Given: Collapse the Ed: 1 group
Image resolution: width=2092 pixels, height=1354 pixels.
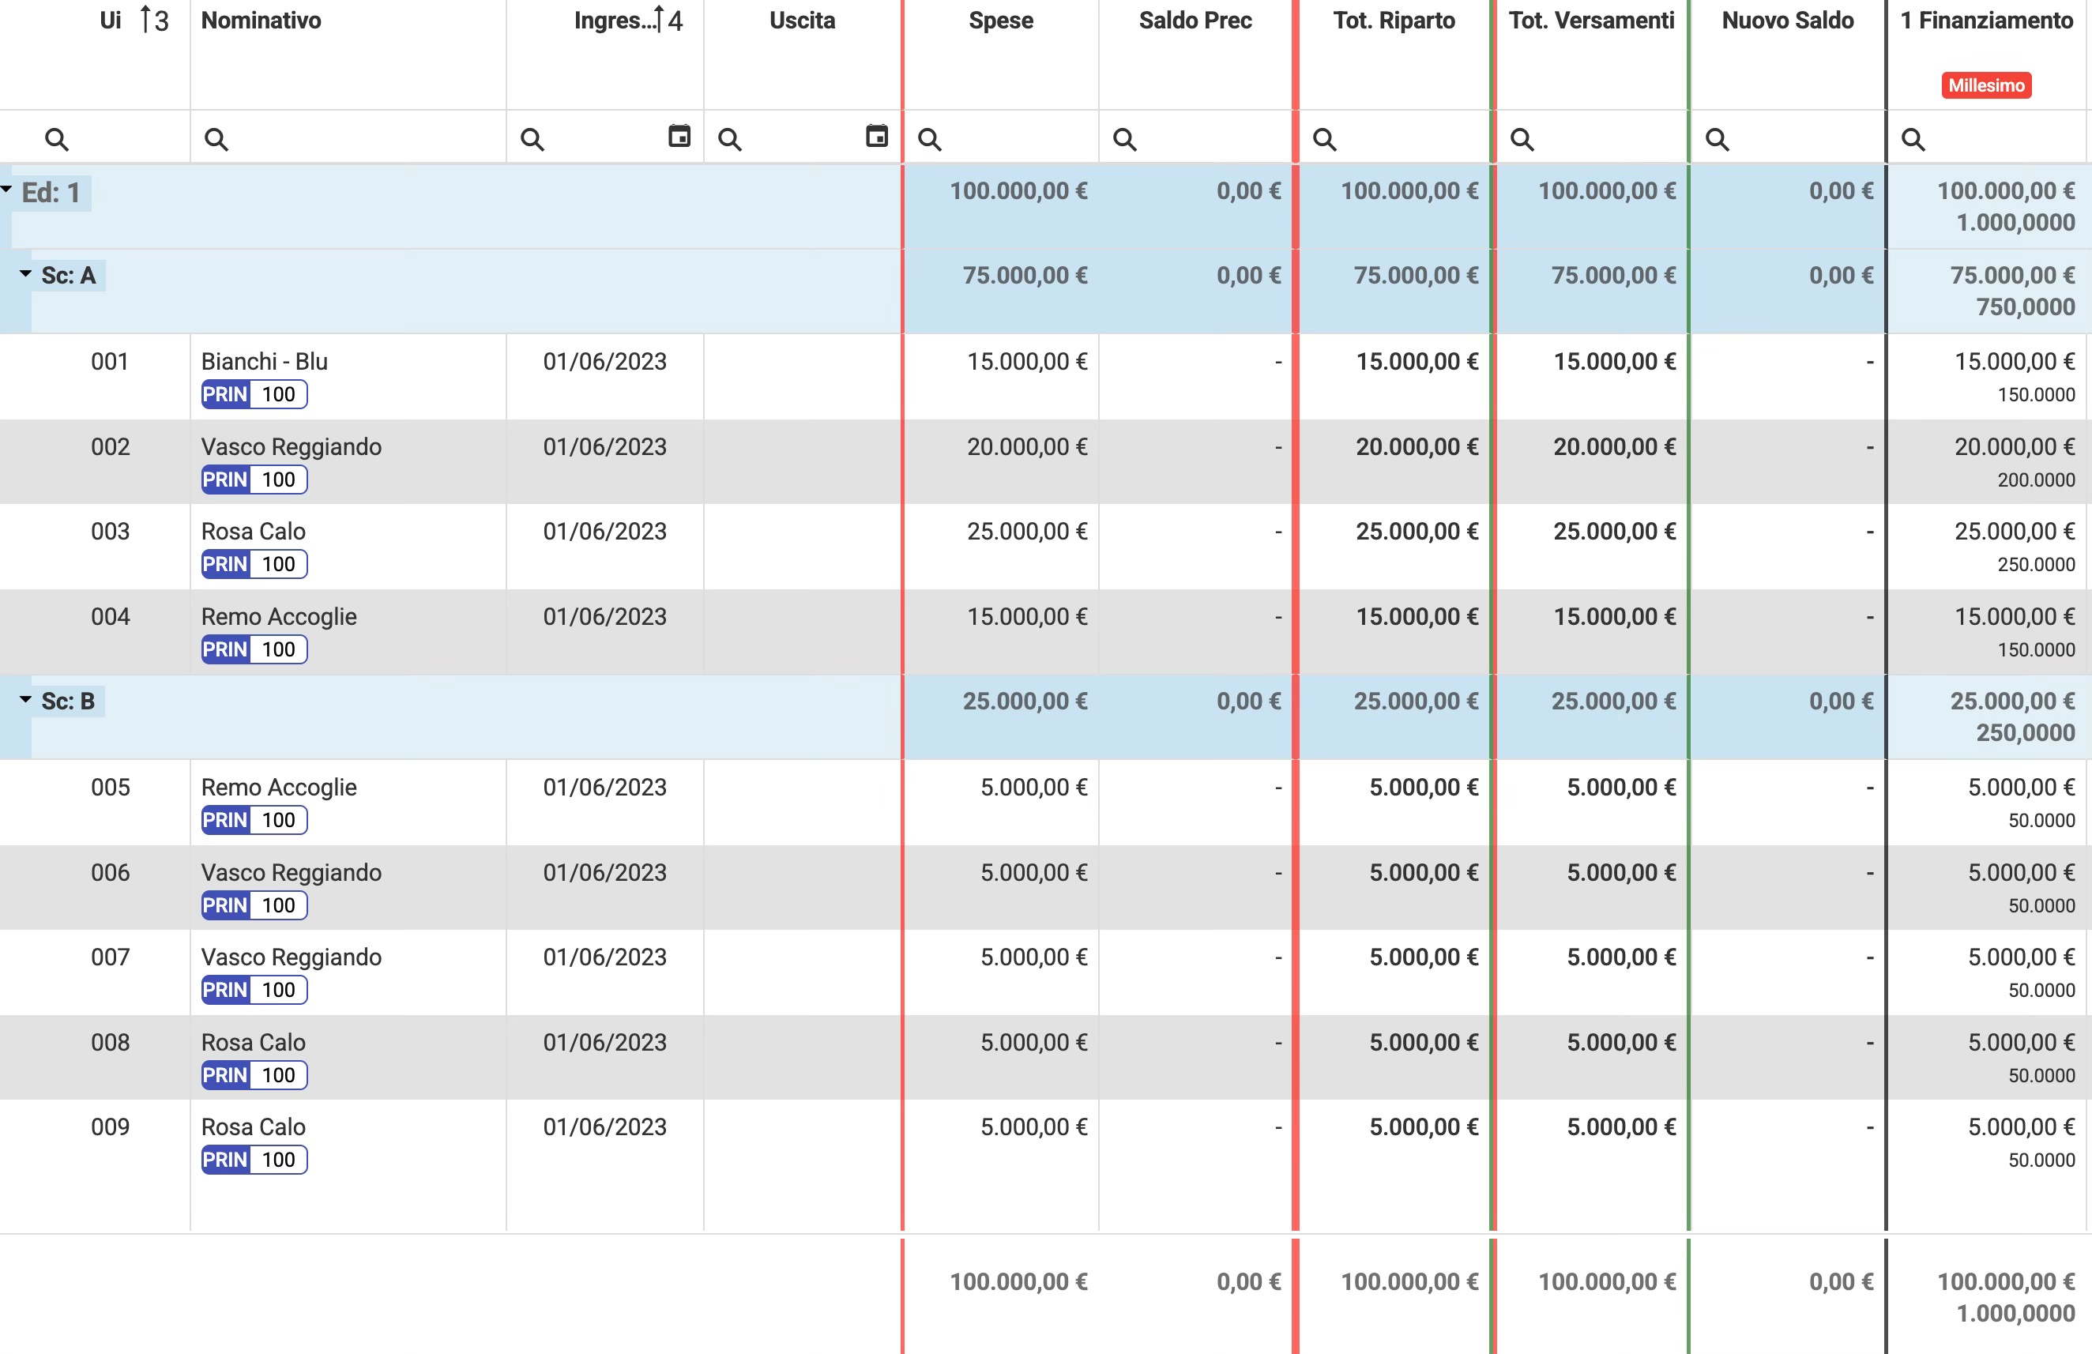Looking at the screenshot, I should click(x=7, y=190).
